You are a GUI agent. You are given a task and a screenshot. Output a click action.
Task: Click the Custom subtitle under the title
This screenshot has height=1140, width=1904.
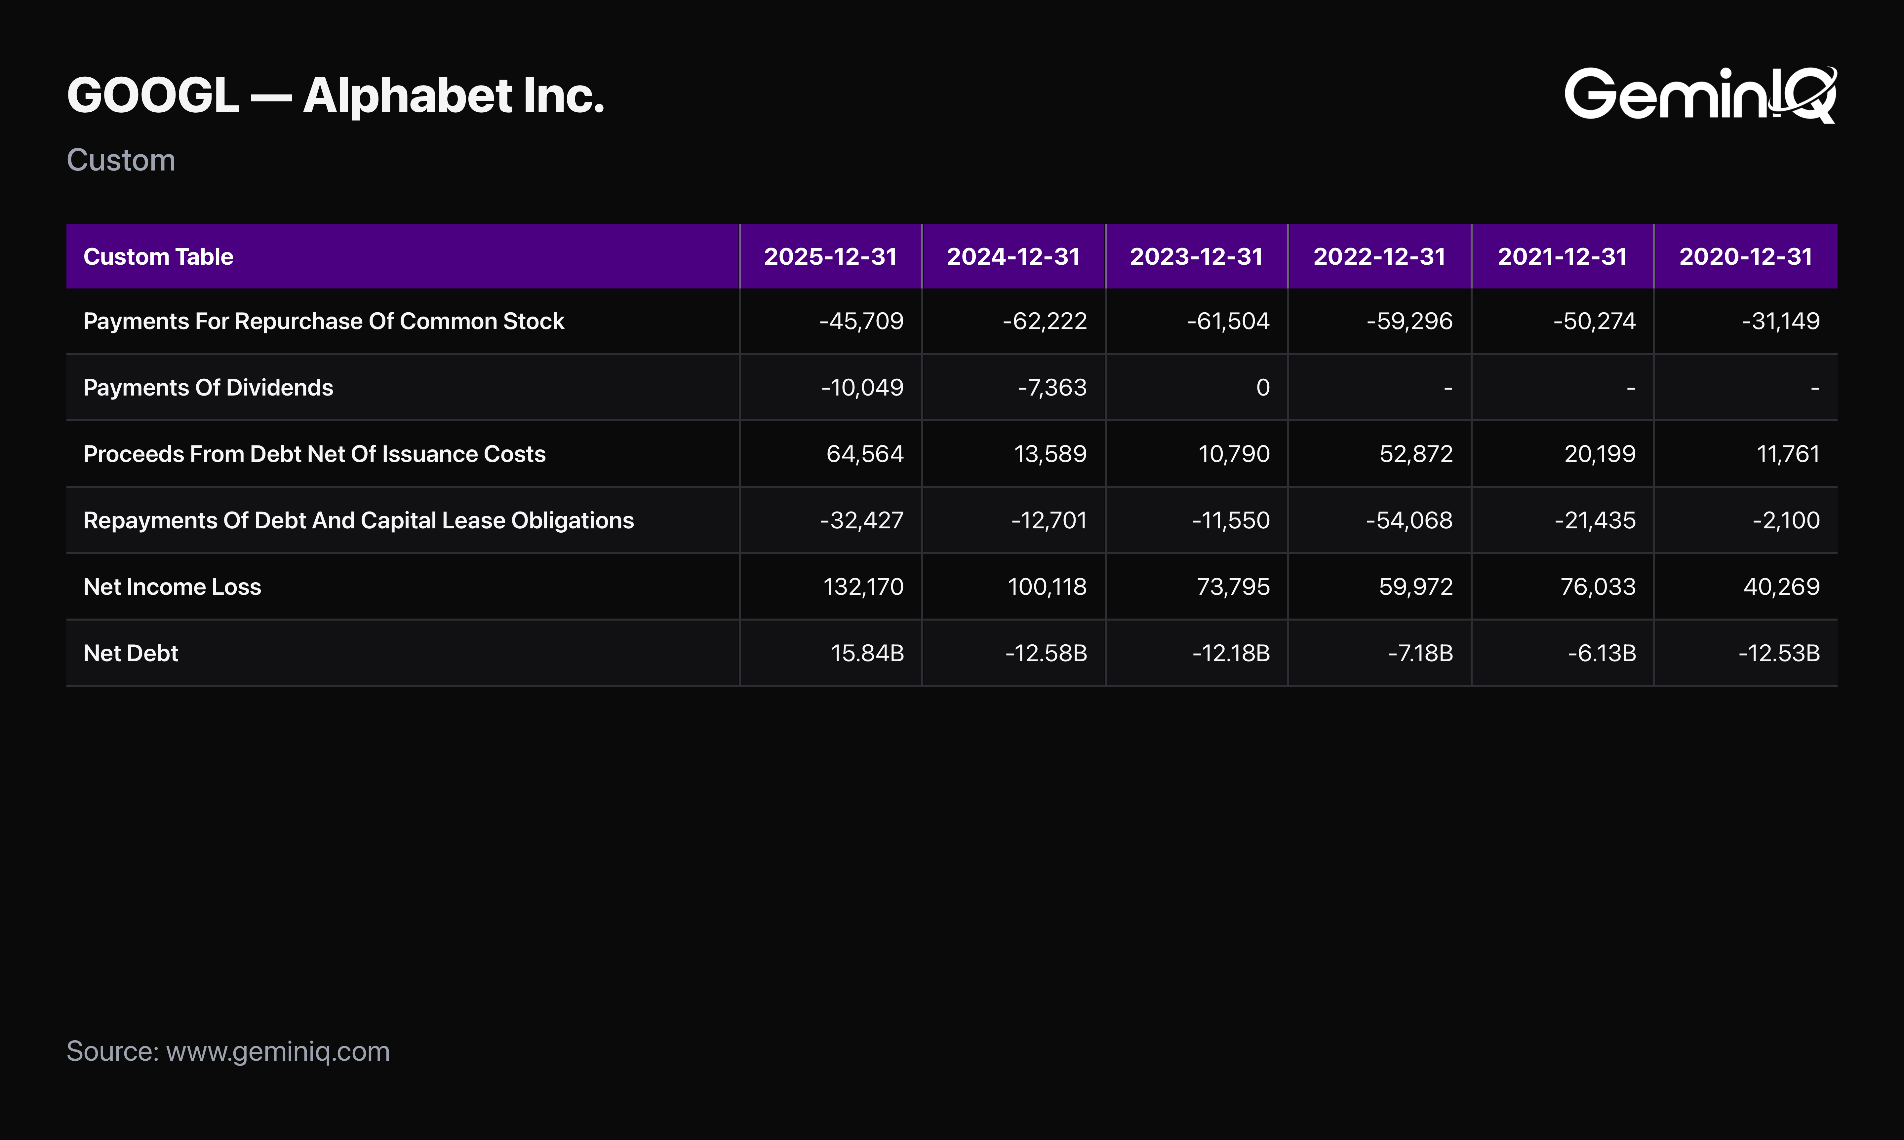(121, 160)
